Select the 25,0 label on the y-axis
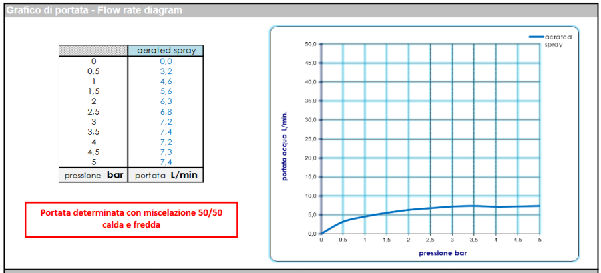This screenshot has width=601, height=273. click(x=310, y=140)
